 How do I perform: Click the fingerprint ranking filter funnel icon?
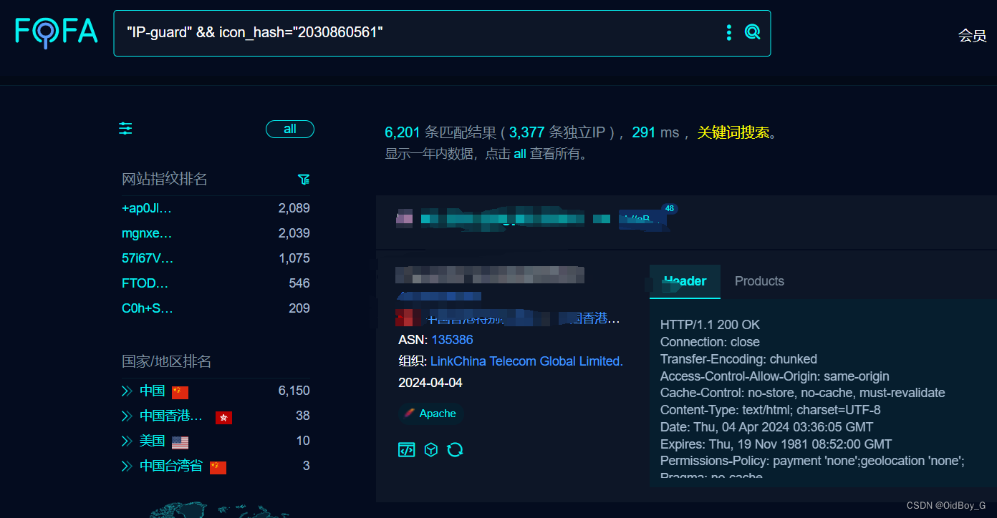[x=304, y=179]
